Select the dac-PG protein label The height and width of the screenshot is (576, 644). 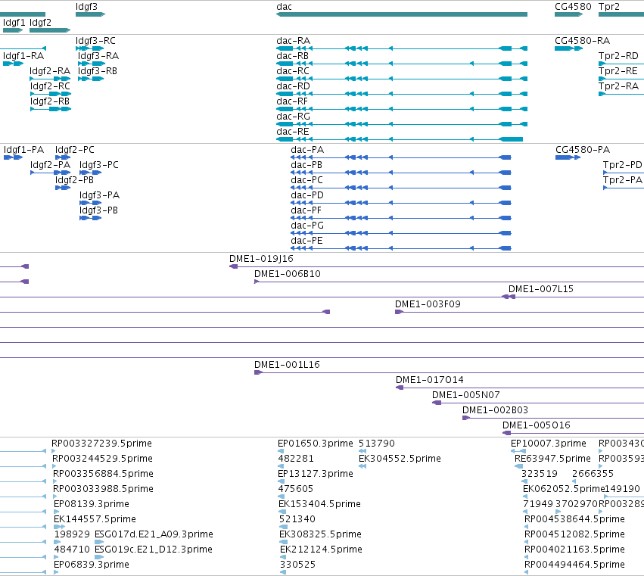[x=307, y=226]
